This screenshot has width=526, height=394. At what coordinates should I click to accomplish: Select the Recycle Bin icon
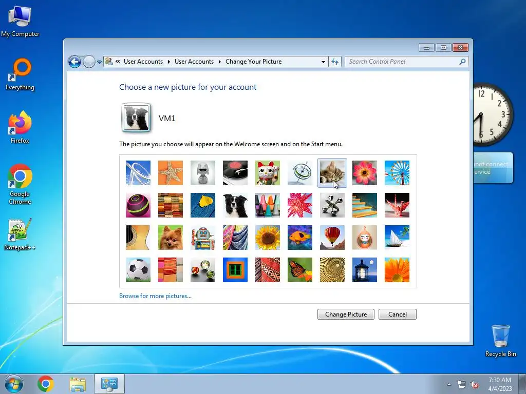coord(500,341)
